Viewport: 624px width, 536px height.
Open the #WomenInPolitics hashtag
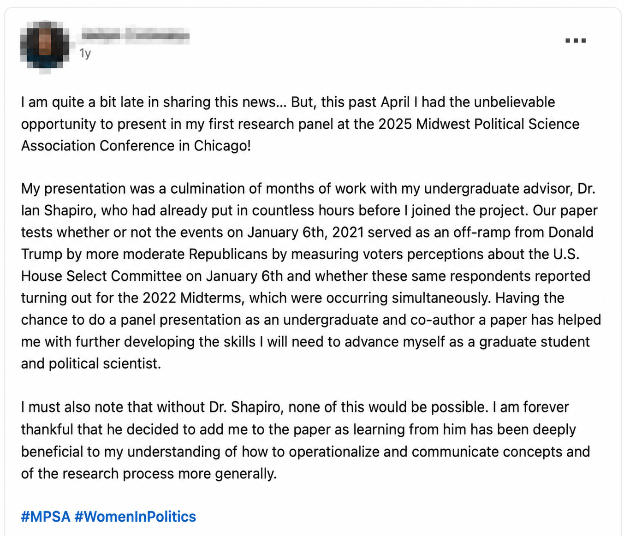tap(135, 516)
